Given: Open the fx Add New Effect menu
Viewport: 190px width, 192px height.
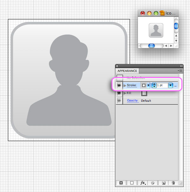Looking at the screenshot, I should click(x=143, y=183).
